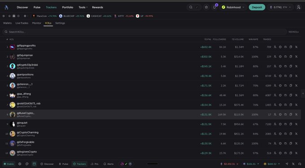The height and width of the screenshot is (168, 305).
Task: Open the account profile icon
Action: point(299,7)
